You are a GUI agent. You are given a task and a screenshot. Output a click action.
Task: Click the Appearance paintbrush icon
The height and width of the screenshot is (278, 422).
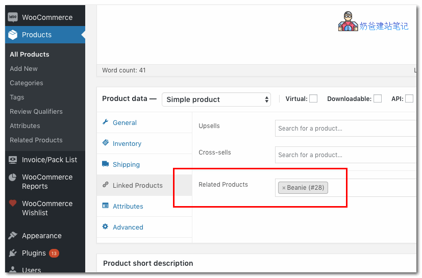click(x=13, y=236)
